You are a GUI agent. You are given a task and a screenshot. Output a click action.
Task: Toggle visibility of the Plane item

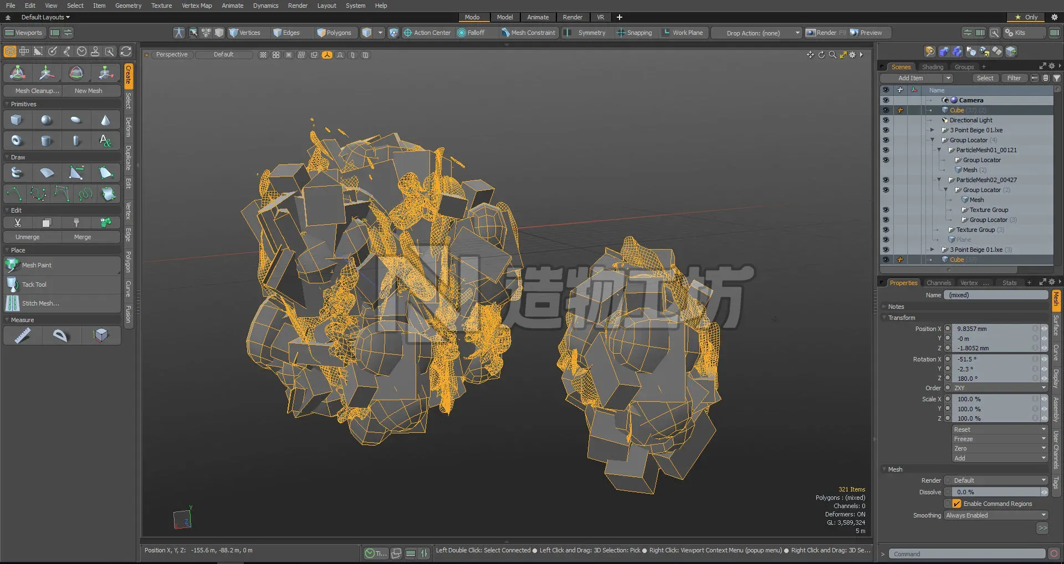(x=886, y=240)
